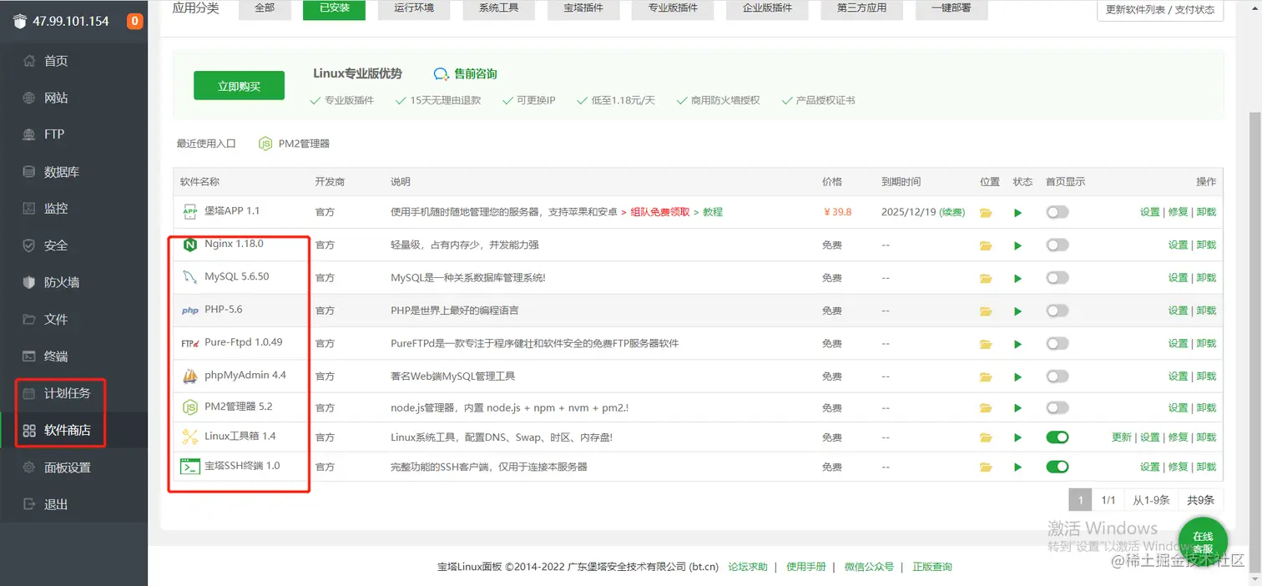The image size is (1262, 586).
Task: Open folder location for Pure-Ftpd 1.0.49
Action: coord(986,344)
